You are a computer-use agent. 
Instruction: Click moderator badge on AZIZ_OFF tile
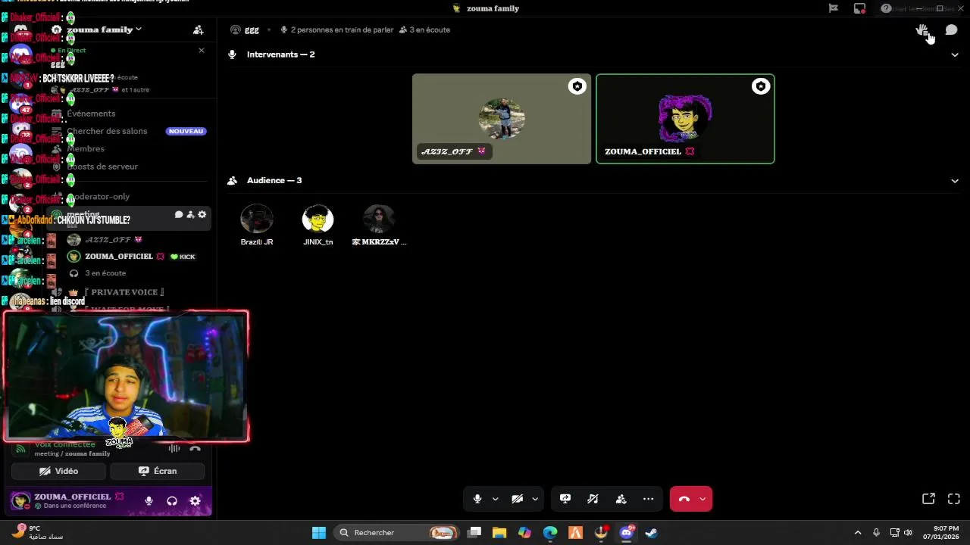(x=577, y=86)
